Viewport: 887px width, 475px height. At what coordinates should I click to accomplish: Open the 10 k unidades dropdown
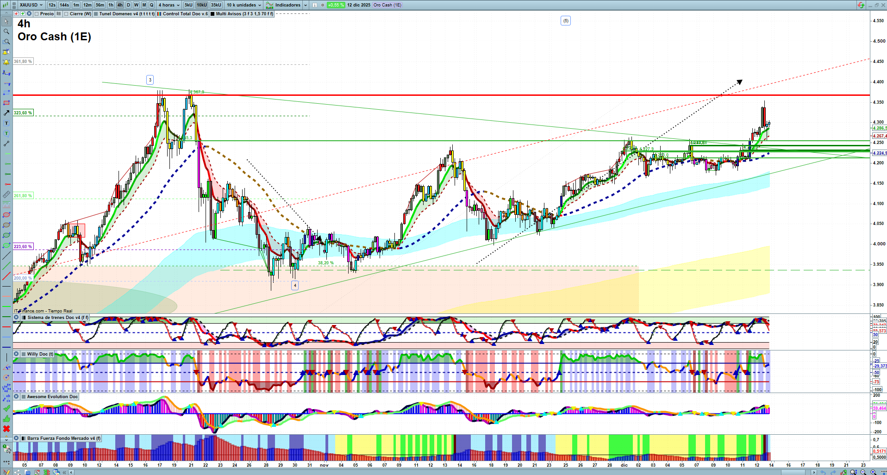click(244, 5)
